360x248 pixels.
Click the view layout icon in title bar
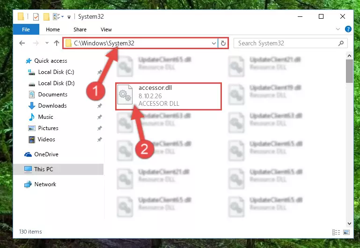click(x=57, y=17)
